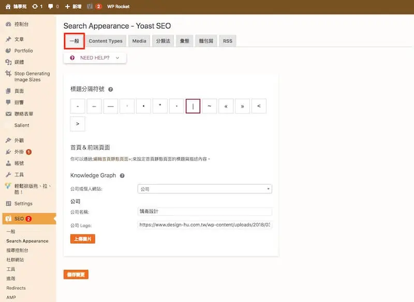Image resolution: width=414 pixels, height=302 pixels.
Task: Open the tools wrench icon
Action: [x=8, y=175]
